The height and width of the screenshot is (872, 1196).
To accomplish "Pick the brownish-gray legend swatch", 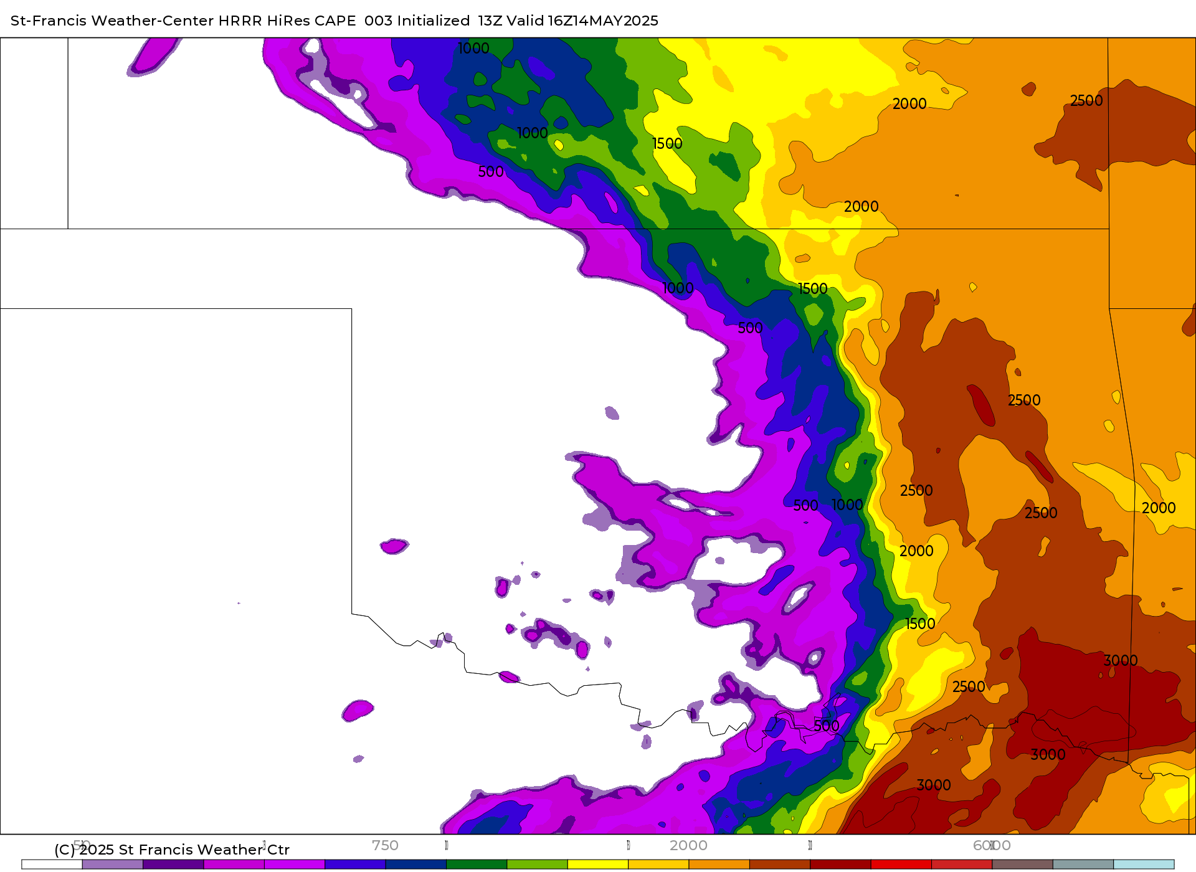I will point(1023,864).
